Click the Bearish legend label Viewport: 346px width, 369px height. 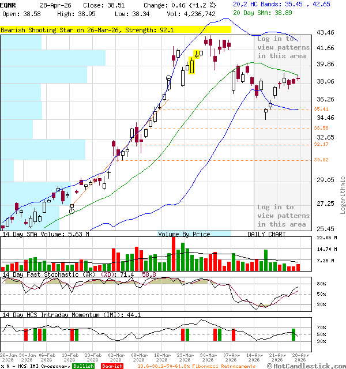pyautogui.click(x=111, y=366)
